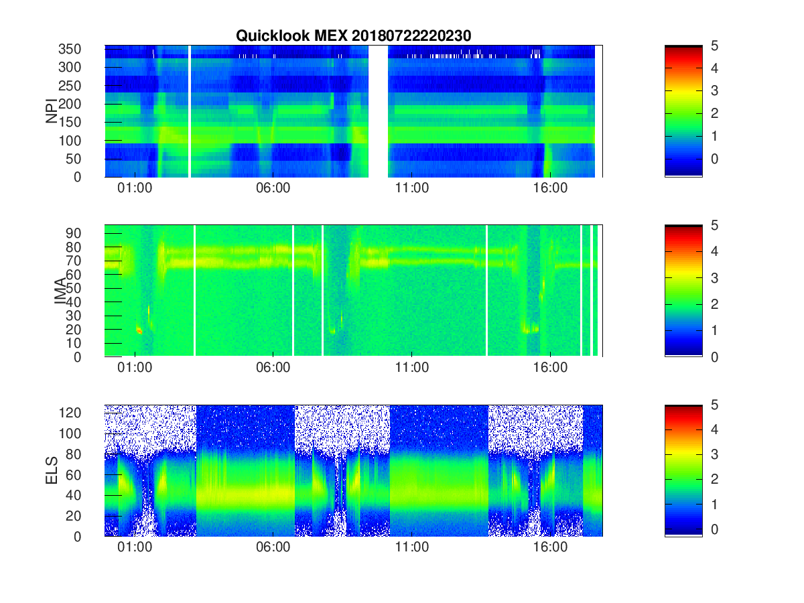Click the 01:00 tick under NPI plot

135,188
